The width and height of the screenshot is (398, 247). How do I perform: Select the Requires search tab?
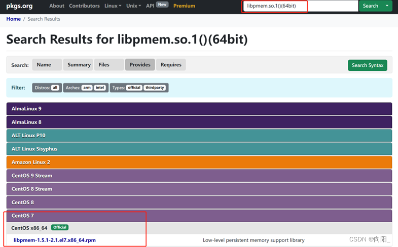[x=171, y=65]
